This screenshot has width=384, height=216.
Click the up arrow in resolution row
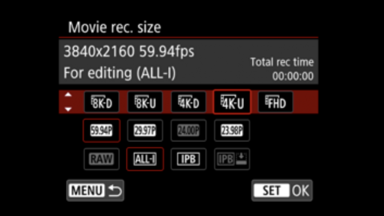tap(68, 95)
